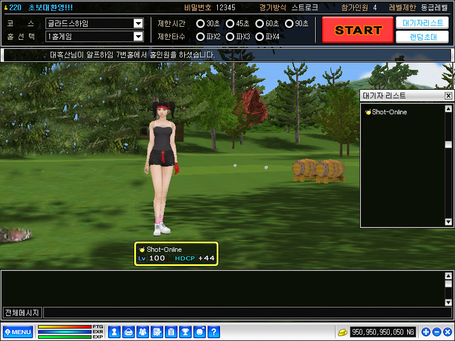Screen dimensions: 455x341
Task: Select Shot-Online in the waiting list
Action: click(390, 112)
